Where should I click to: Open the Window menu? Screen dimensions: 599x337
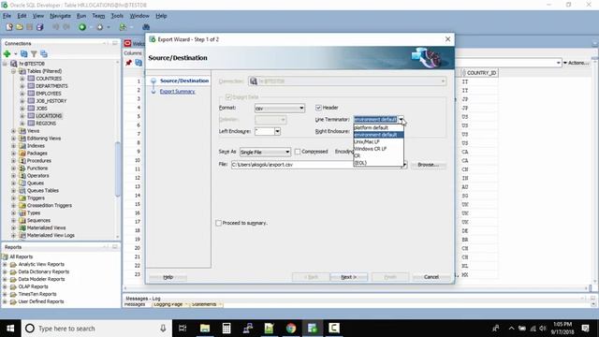point(139,16)
